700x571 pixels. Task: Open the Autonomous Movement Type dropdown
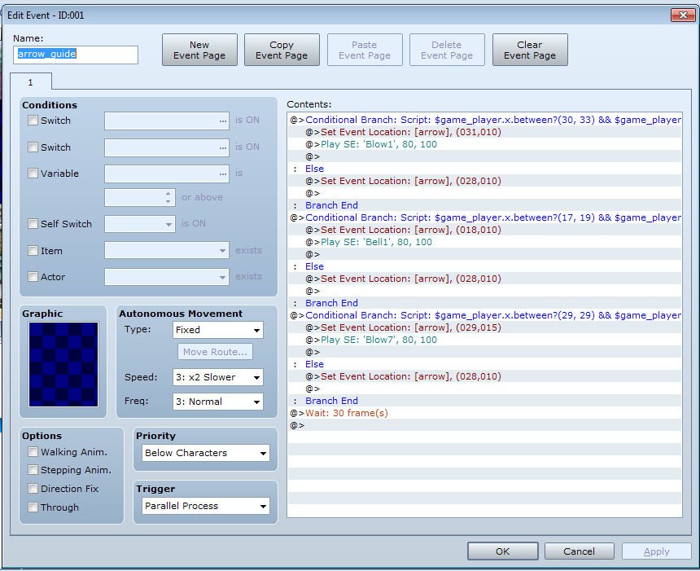click(x=218, y=330)
